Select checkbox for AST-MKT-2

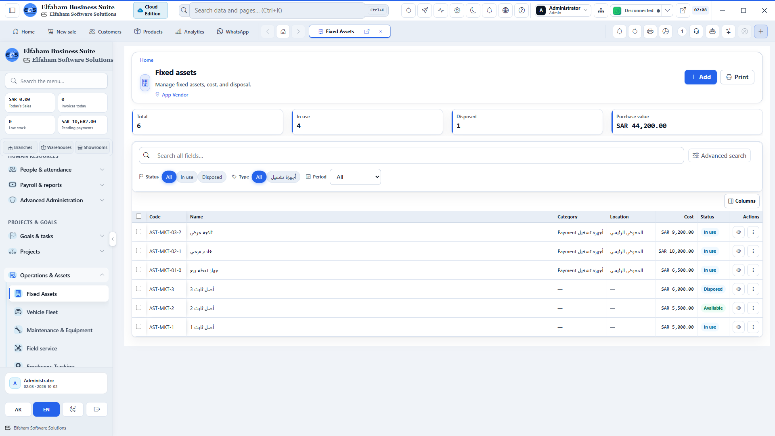[139, 308]
